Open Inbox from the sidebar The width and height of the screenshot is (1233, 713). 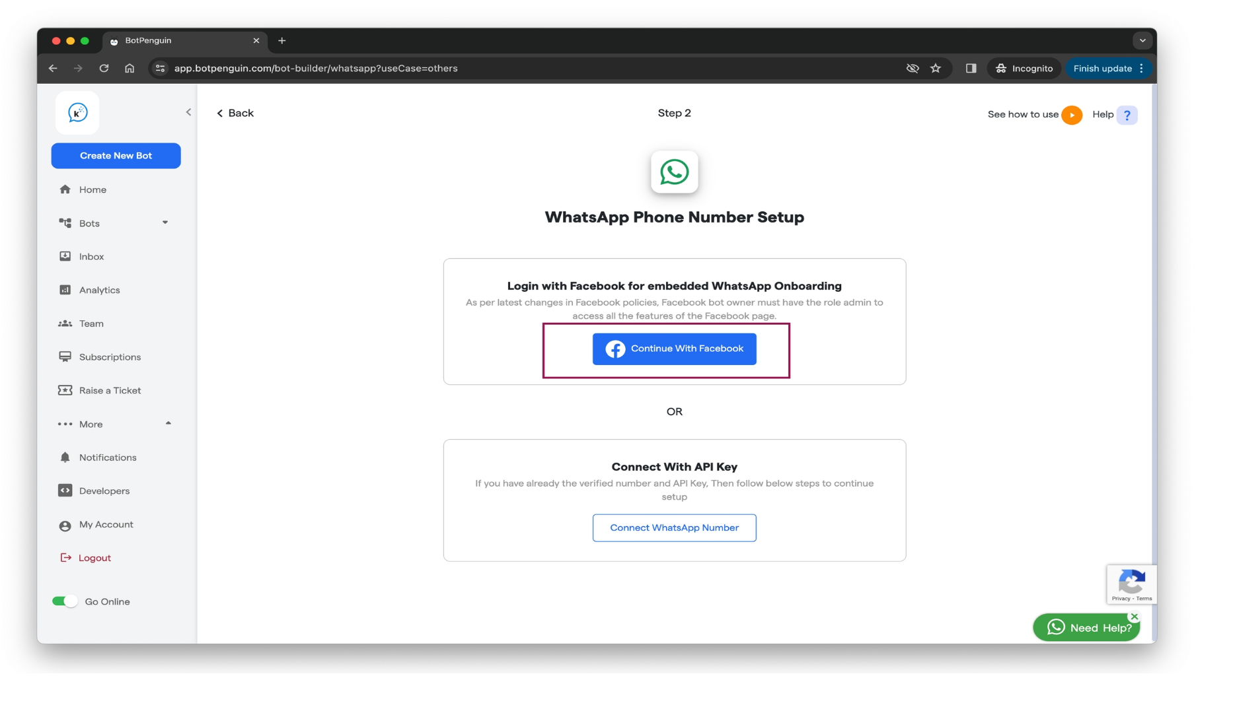click(91, 257)
